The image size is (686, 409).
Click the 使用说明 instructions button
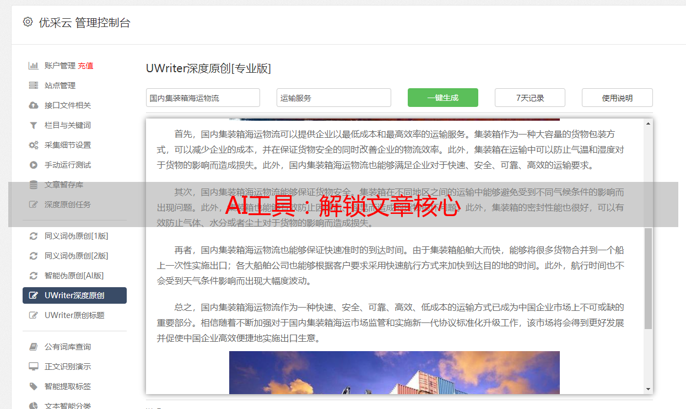coord(617,98)
